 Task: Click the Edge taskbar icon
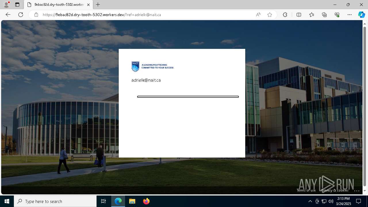[x=118, y=201]
